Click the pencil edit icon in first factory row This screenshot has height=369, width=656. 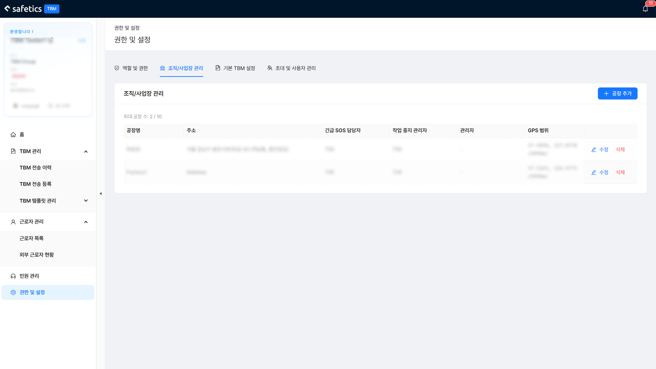click(x=594, y=150)
